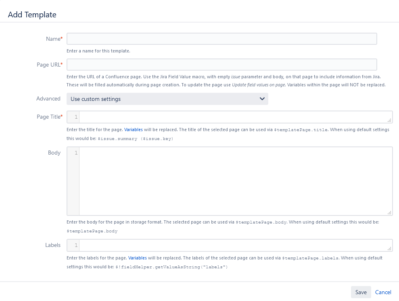The height and width of the screenshot is (301, 399).
Task: Click the Page Title resize handle
Action: [389, 120]
